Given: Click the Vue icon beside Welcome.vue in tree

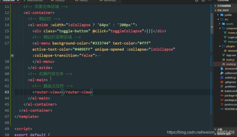Looking at the screenshot, I should click(225, 42).
